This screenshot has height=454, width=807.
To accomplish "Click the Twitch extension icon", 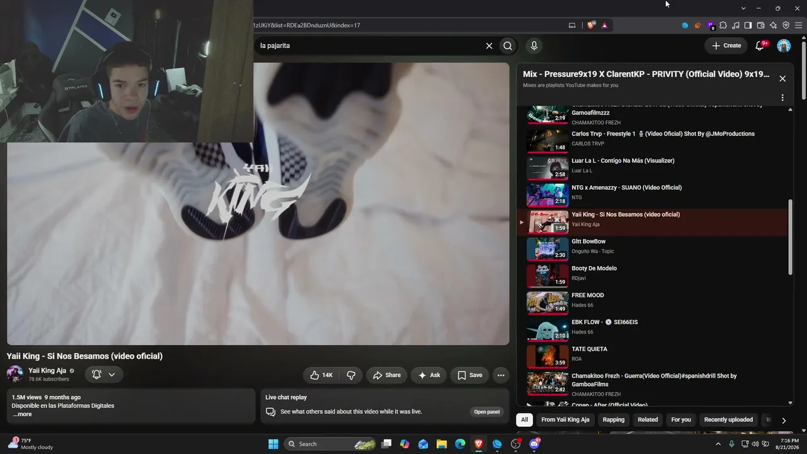I will [x=711, y=25].
